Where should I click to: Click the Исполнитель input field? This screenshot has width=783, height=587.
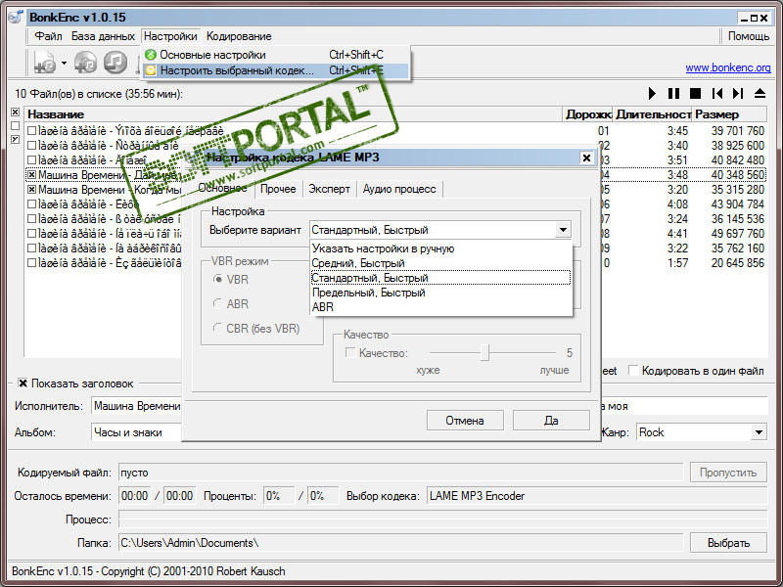click(x=137, y=406)
